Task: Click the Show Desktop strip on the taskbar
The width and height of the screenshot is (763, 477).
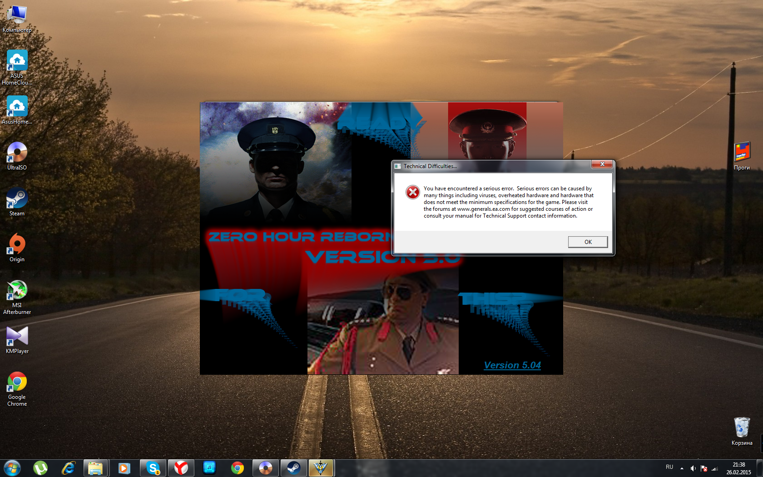Action: [x=760, y=468]
